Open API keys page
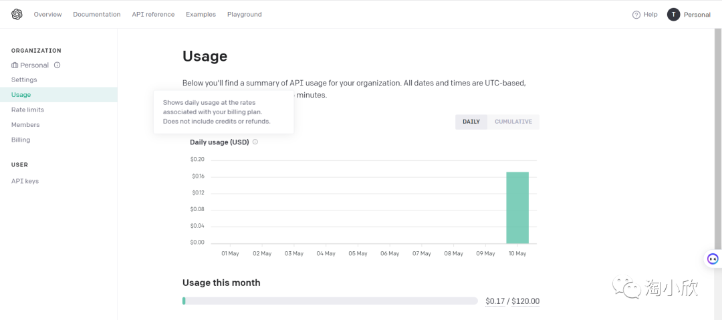Screen dimensions: 722x320 coord(25,181)
